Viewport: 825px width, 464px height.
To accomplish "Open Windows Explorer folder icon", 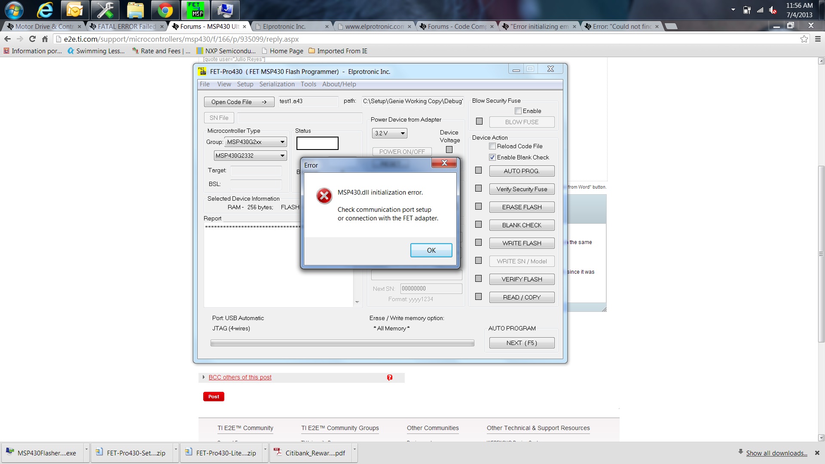I will [x=135, y=10].
